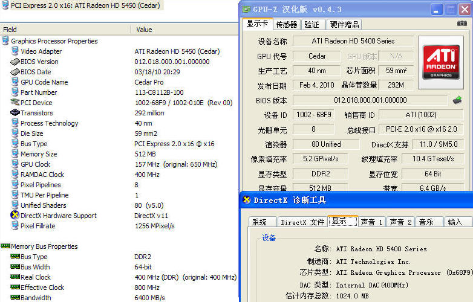Screen dimensions: 473x302
Task: Click the Die Size row icon
Action: [15, 133]
